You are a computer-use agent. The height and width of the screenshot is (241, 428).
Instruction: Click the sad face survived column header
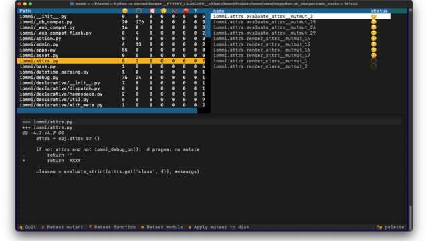[x=125, y=11]
